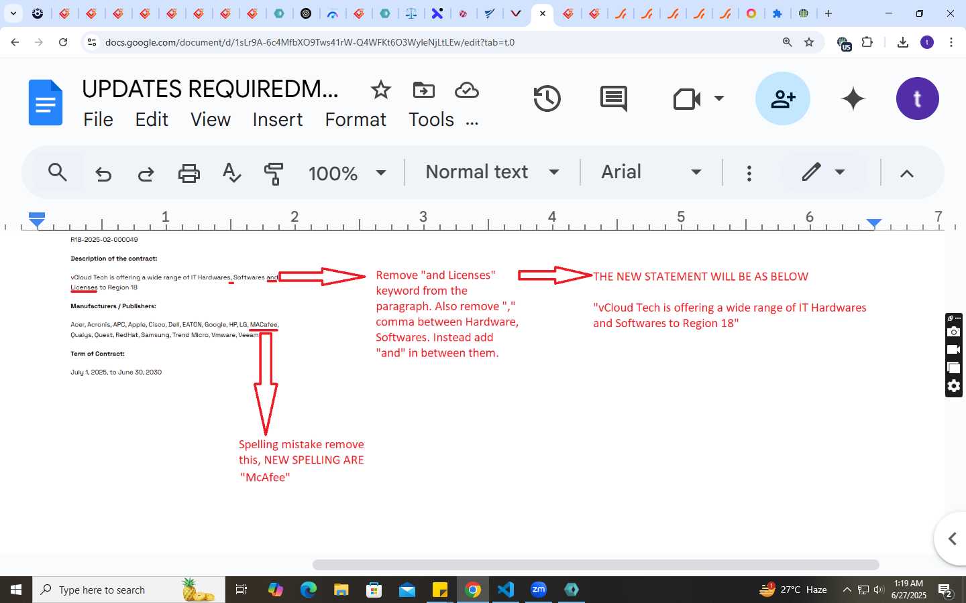The width and height of the screenshot is (966, 603).
Task: Open the overlay settings gear icon
Action: click(954, 386)
